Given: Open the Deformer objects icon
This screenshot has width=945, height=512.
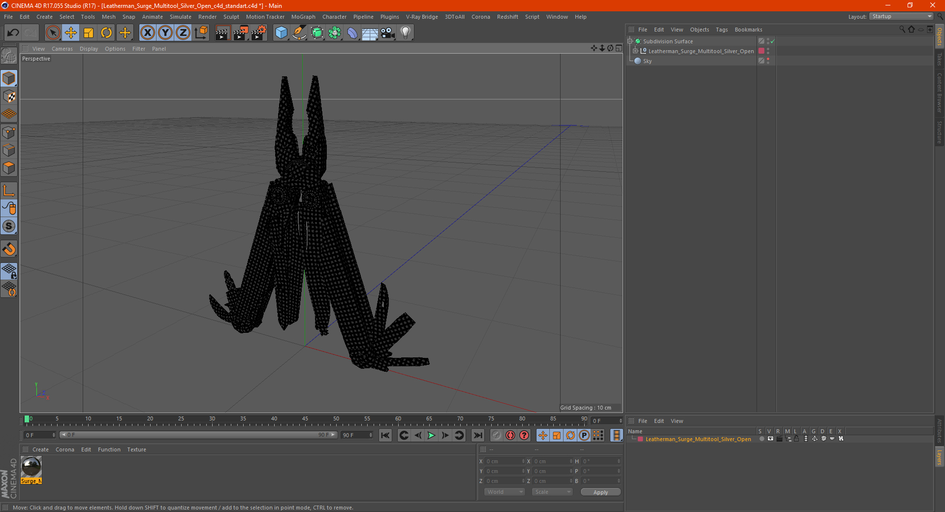Looking at the screenshot, I should pos(352,33).
